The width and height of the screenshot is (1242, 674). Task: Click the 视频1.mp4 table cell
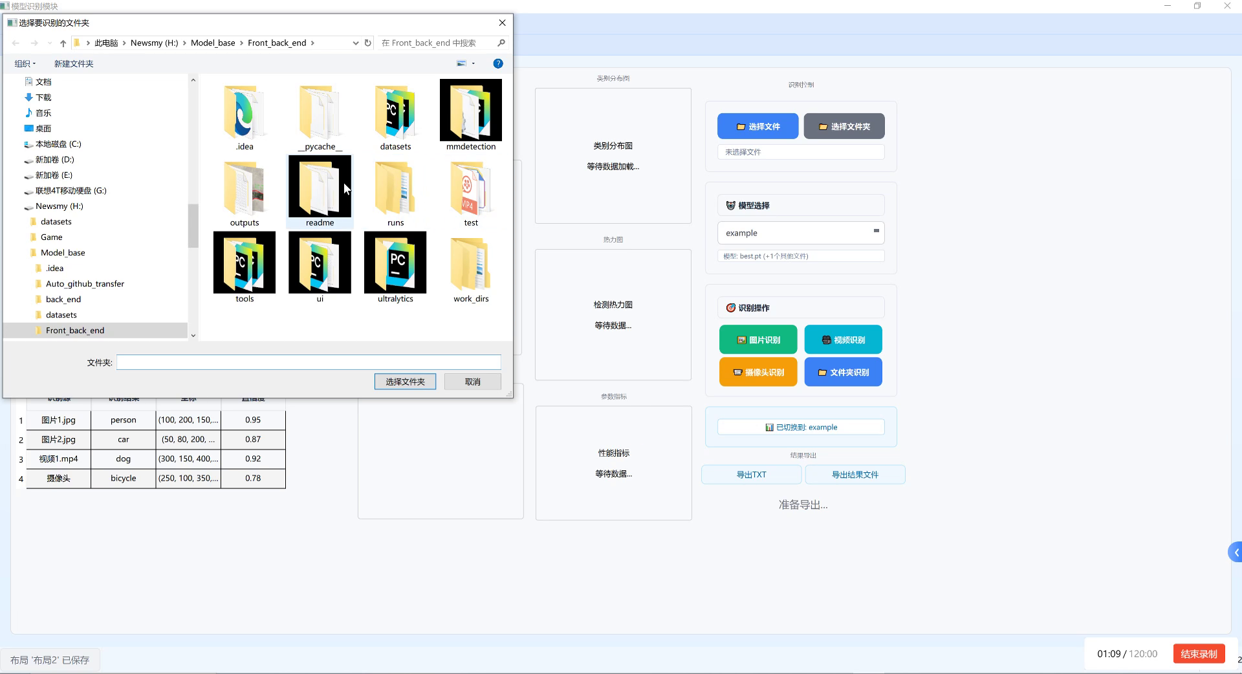(58, 459)
